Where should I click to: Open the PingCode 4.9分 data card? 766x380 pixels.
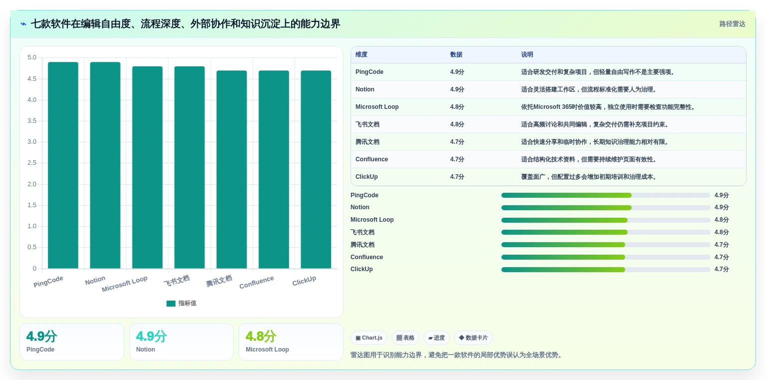click(72, 342)
